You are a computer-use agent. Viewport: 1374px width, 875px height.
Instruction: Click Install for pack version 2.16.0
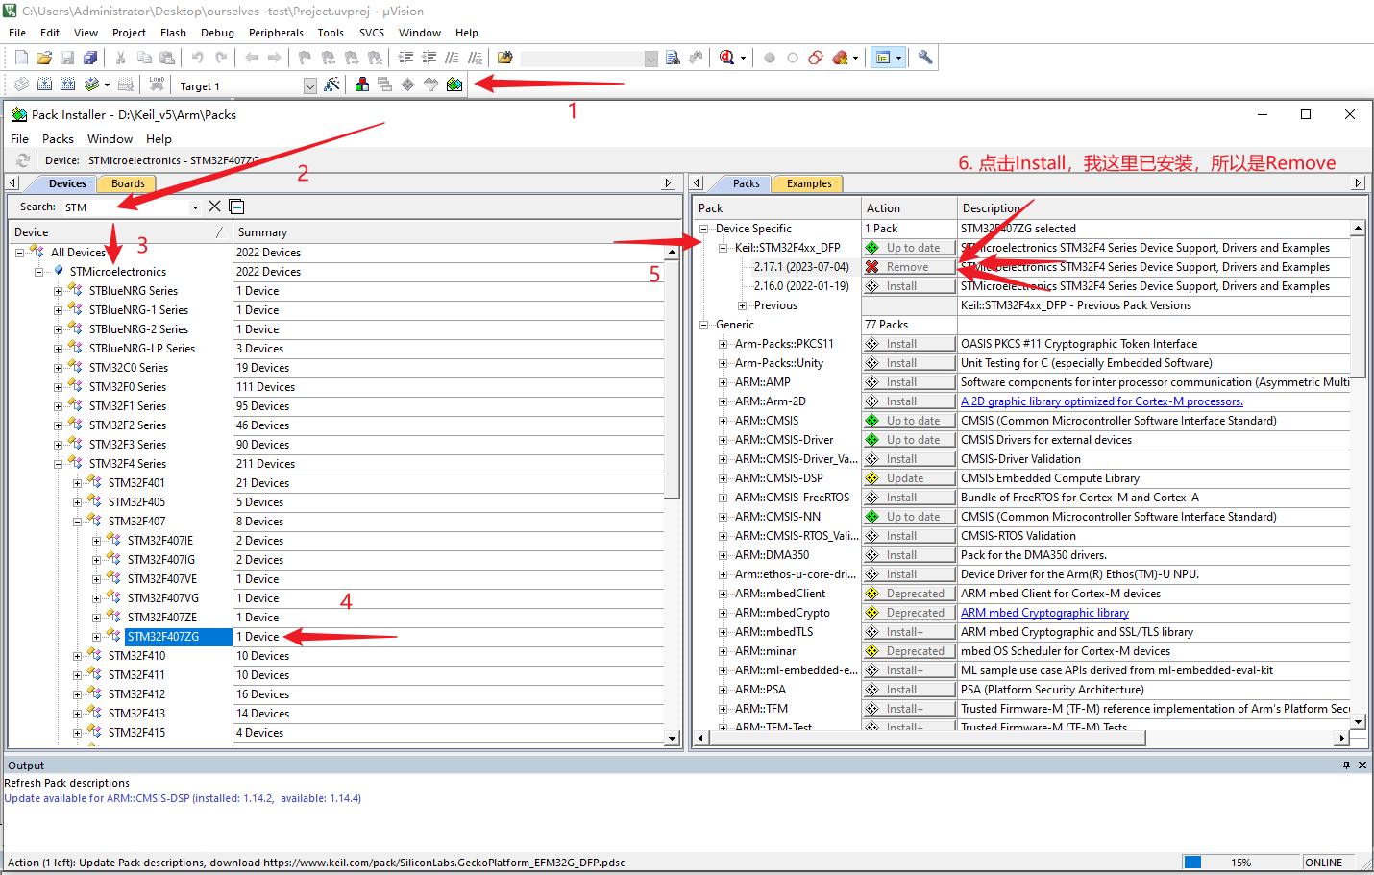coord(908,286)
